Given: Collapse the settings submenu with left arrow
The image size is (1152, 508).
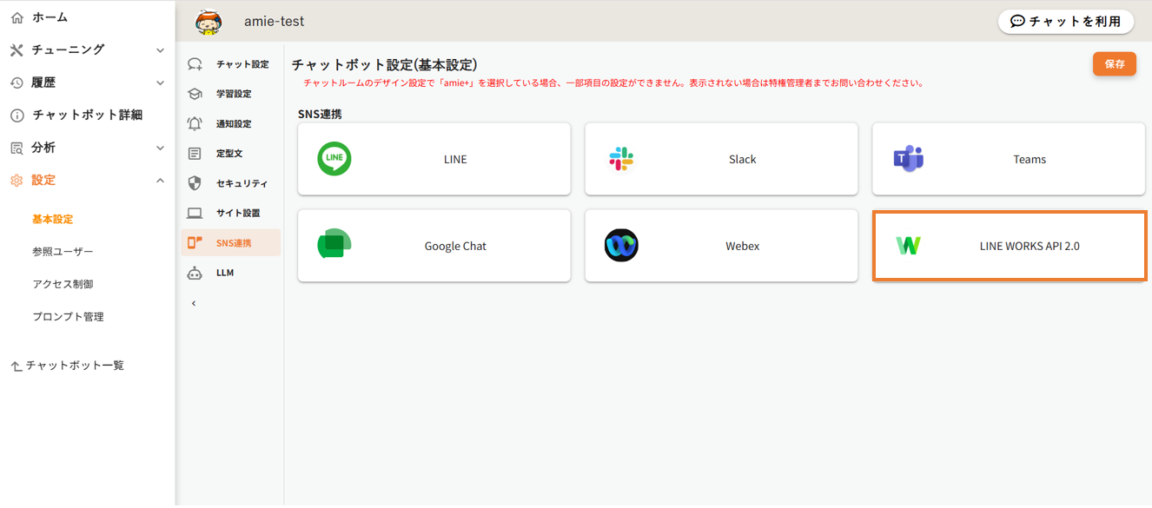Looking at the screenshot, I should (x=194, y=303).
